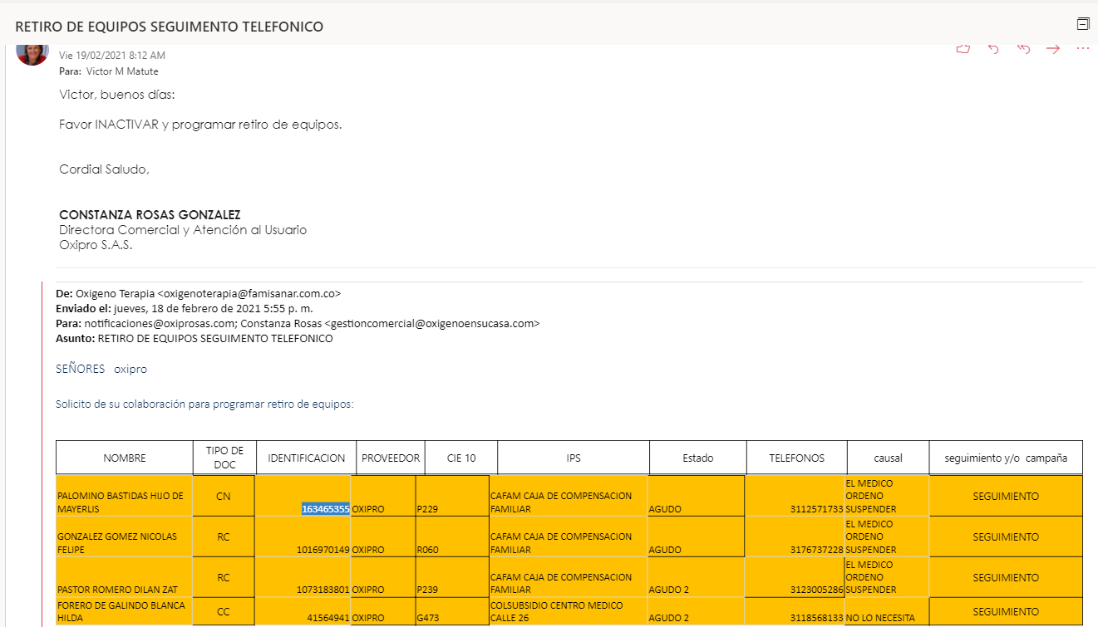Click the CN document type cell
Screen dimensions: 1098x627
(224, 496)
